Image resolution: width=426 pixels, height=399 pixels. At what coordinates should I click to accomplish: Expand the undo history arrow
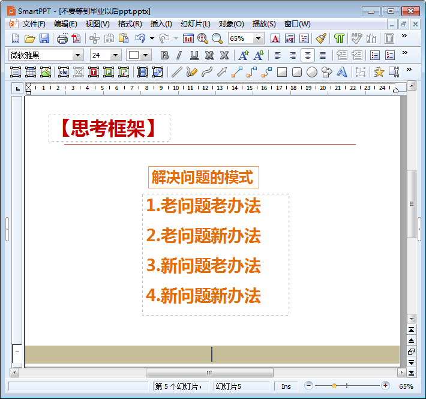click(x=152, y=38)
